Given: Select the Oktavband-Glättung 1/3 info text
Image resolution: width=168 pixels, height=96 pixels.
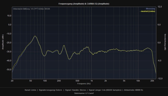Looking at the screenshot, I should [23, 9].
